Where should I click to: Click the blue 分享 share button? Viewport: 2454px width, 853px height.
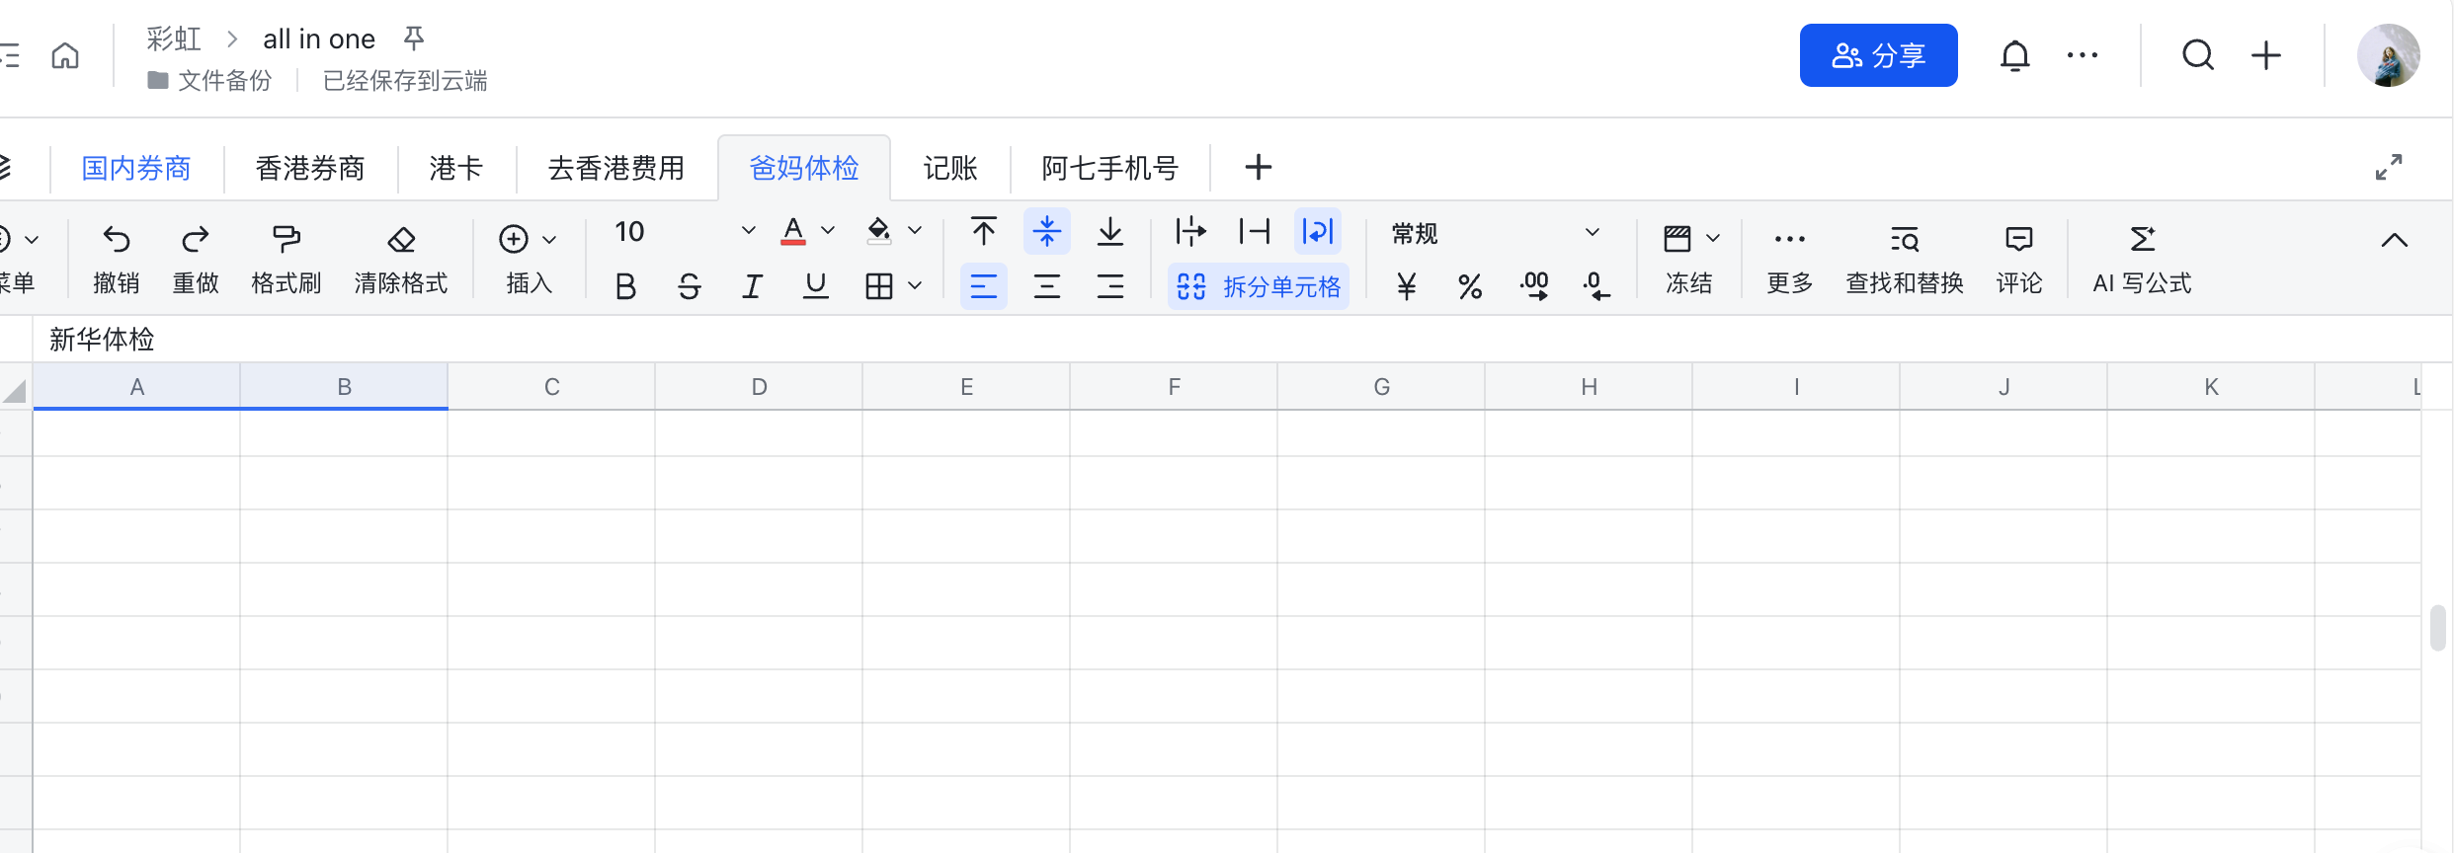pyautogui.click(x=1878, y=55)
